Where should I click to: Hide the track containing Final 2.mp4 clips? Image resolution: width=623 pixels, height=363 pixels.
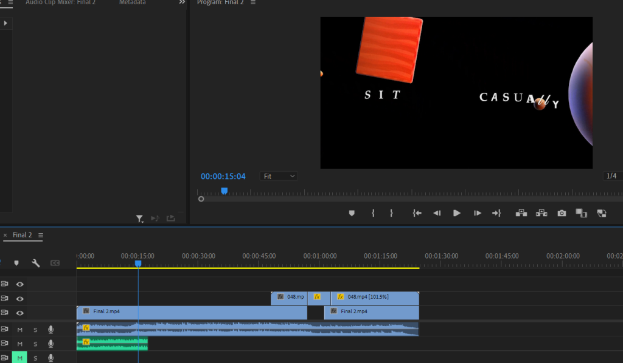pos(20,313)
